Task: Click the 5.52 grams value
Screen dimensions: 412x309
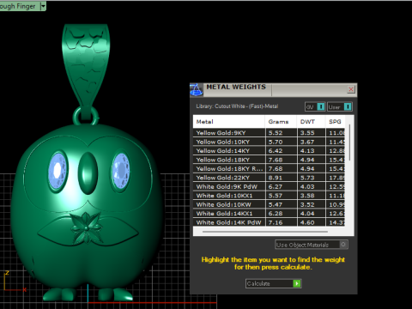Action: (x=276, y=133)
